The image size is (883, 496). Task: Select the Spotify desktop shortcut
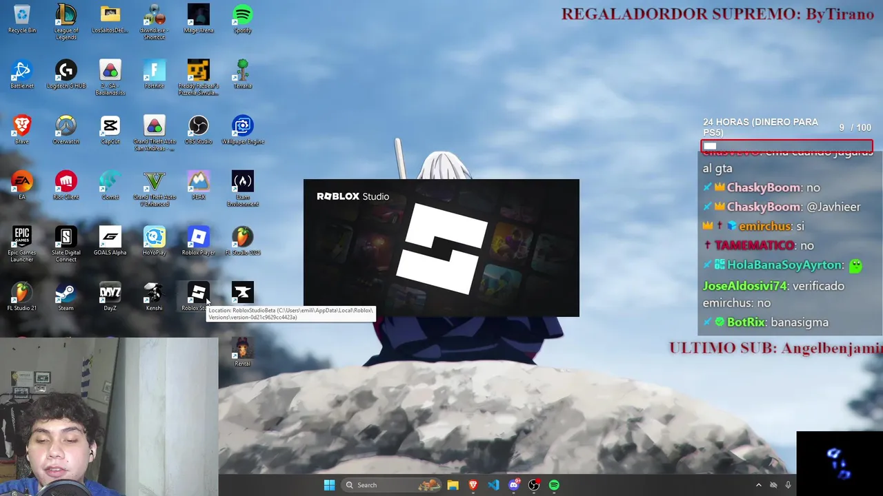(243, 19)
